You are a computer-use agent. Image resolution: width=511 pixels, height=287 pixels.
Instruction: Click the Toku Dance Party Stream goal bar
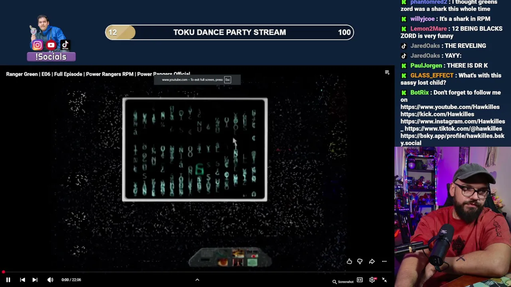pos(230,32)
